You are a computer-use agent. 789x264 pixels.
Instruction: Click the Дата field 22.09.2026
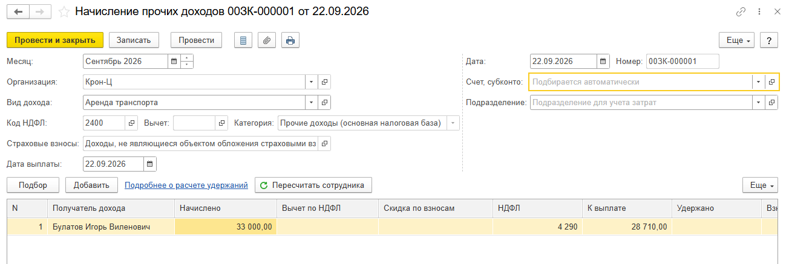point(563,61)
